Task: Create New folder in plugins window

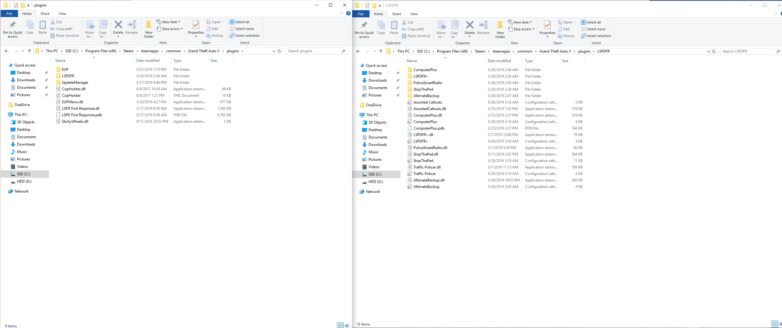Action: [149, 29]
